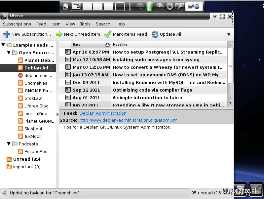Open the Feed menu

(41, 24)
